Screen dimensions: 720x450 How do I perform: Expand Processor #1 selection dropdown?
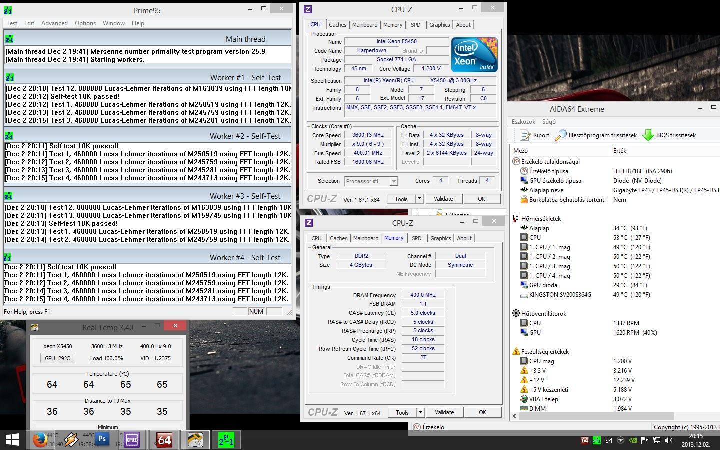pos(394,181)
